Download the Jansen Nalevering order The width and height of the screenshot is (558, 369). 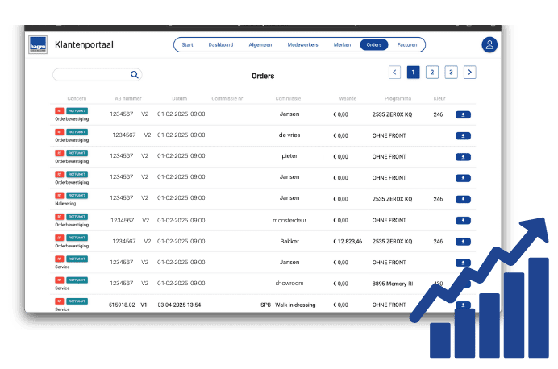click(463, 199)
